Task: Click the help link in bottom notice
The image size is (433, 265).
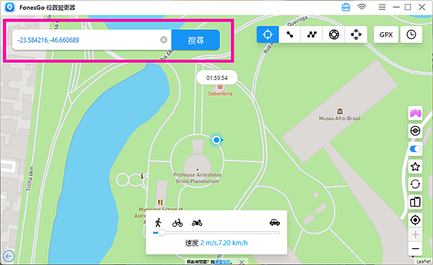Action: 222,261
